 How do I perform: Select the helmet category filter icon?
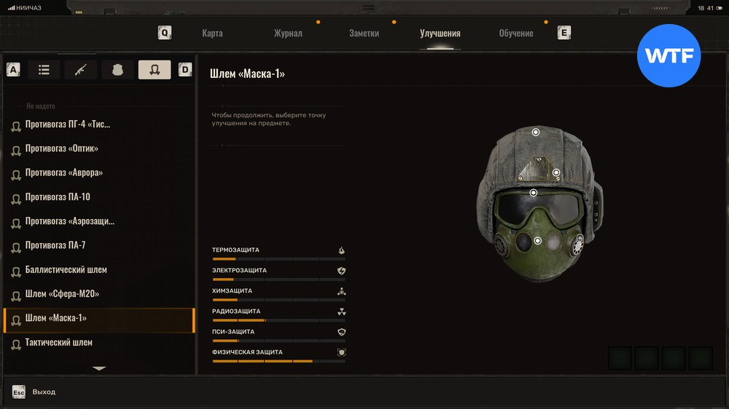coord(155,70)
